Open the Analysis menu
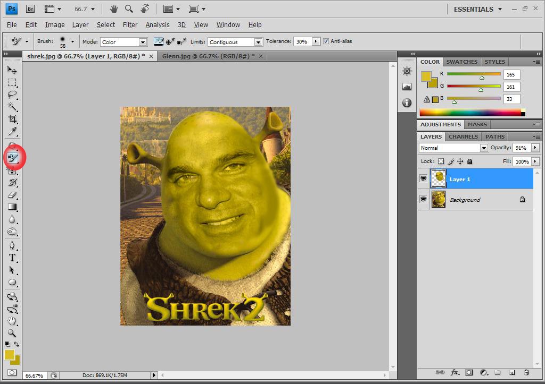The height and width of the screenshot is (384, 545). pos(158,24)
